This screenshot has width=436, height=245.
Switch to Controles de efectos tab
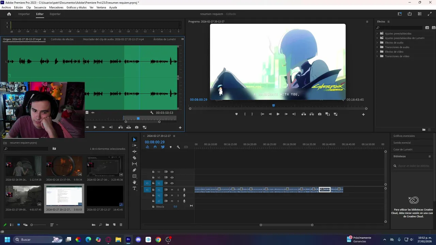tap(62, 39)
